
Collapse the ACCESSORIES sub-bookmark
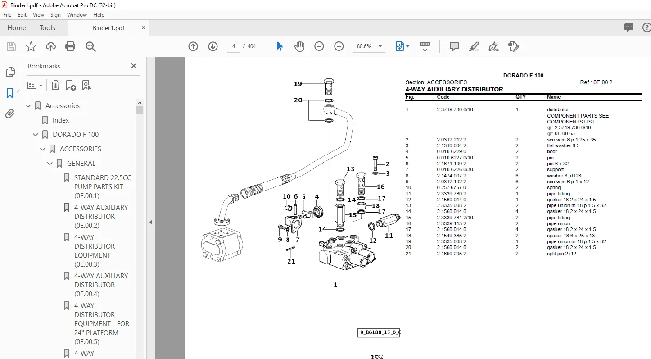pyautogui.click(x=43, y=149)
